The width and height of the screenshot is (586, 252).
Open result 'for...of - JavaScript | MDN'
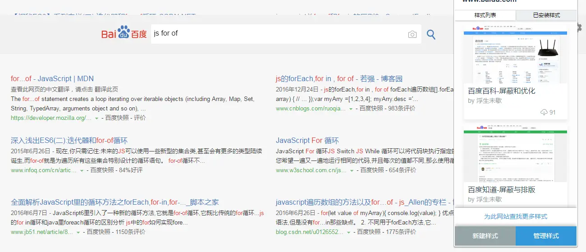52,78
